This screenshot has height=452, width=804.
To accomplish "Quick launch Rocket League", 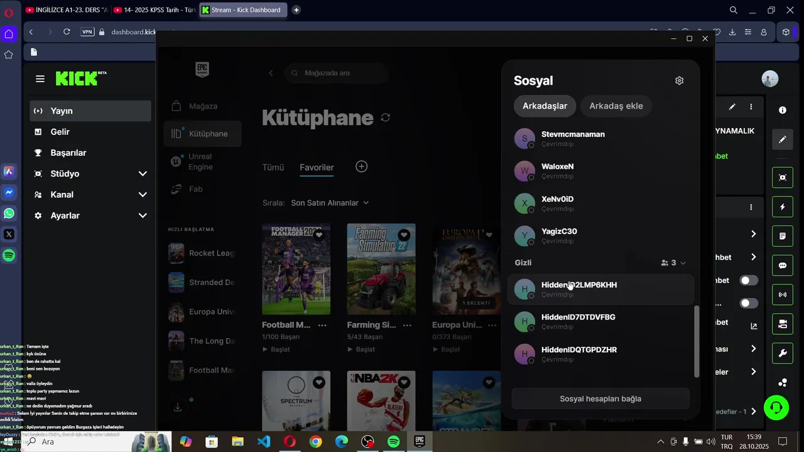I will point(202,253).
